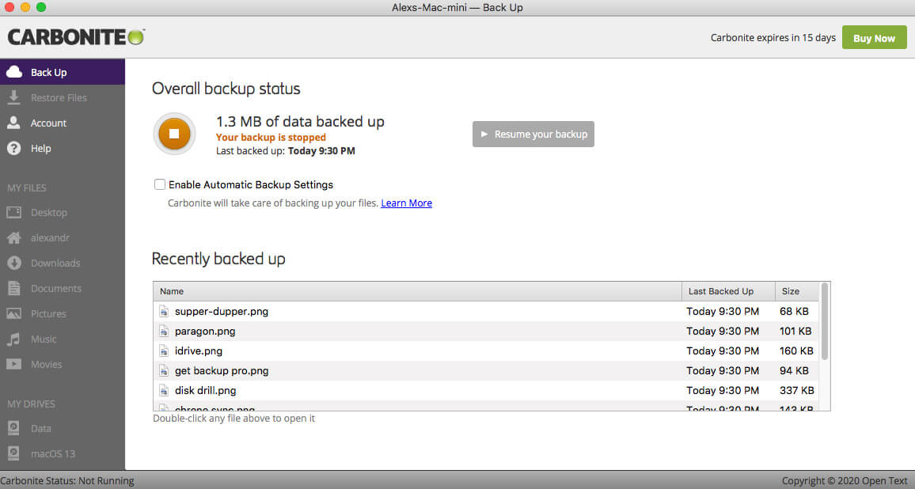Image resolution: width=915 pixels, height=489 pixels.
Task: Enable Automatic Backup Settings checkbox
Action: pyautogui.click(x=160, y=184)
